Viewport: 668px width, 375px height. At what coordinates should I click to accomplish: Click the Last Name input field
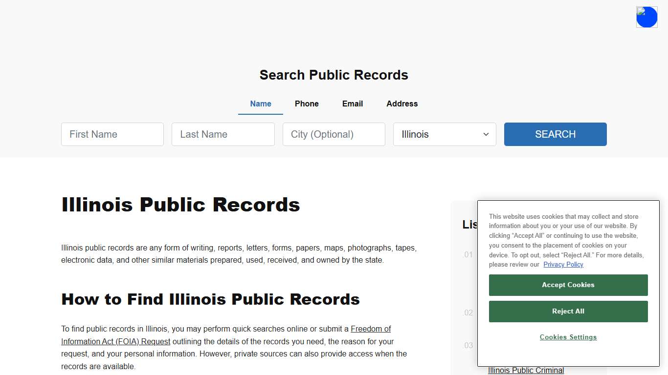tap(223, 134)
